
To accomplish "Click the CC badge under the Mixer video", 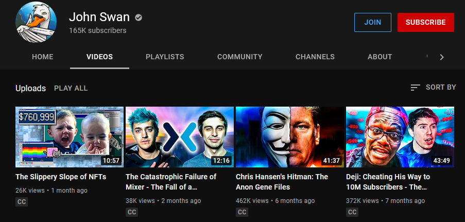I will coord(132,212).
